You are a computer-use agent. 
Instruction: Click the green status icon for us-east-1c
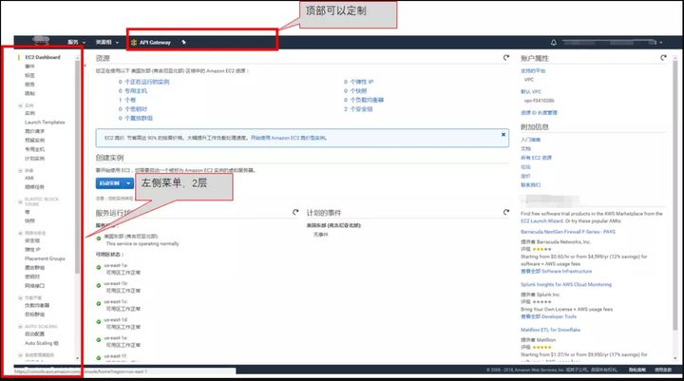point(99,303)
